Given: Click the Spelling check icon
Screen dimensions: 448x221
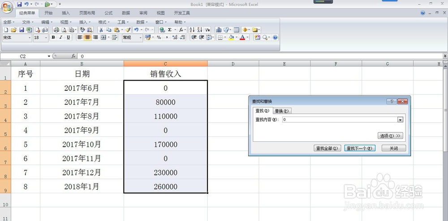Looking at the screenshot, I should point(82,30).
